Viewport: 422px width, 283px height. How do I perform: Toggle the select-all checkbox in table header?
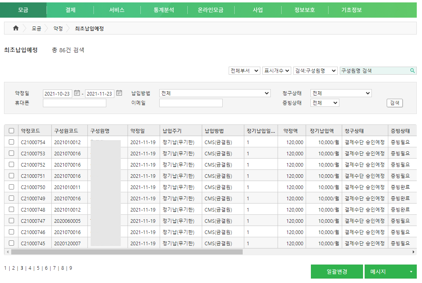click(11, 130)
